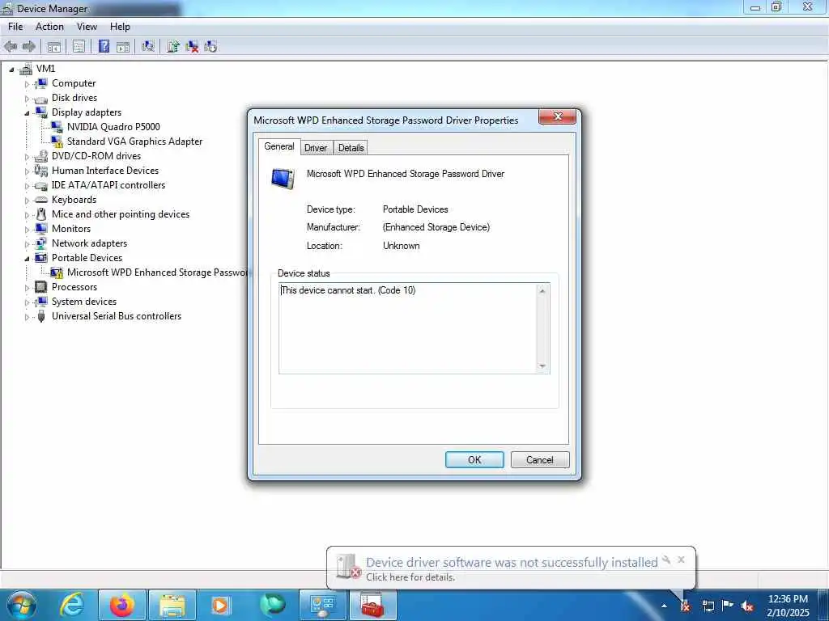Image resolution: width=829 pixels, height=621 pixels.
Task: Expand the Human Interface Devices node
Action: coord(27,171)
